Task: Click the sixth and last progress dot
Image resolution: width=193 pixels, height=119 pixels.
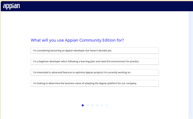Action: click(x=107, y=105)
